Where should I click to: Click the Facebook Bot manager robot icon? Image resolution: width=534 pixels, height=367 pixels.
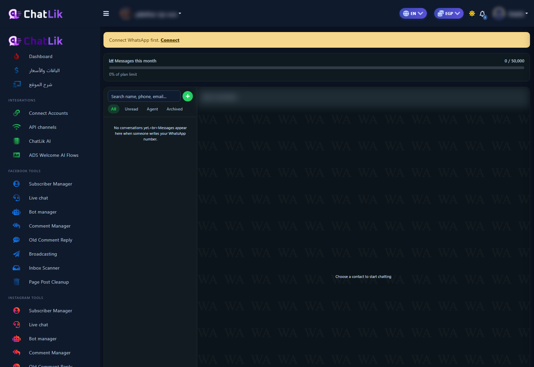coord(16,212)
